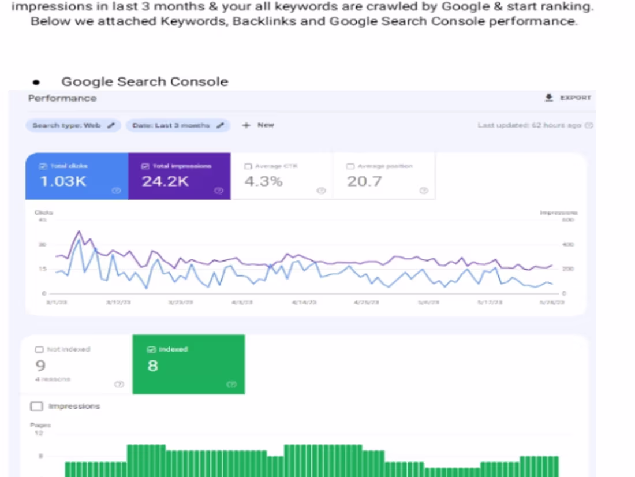Enable the Average position checkbox
This screenshot has width=635, height=477.
click(x=350, y=166)
